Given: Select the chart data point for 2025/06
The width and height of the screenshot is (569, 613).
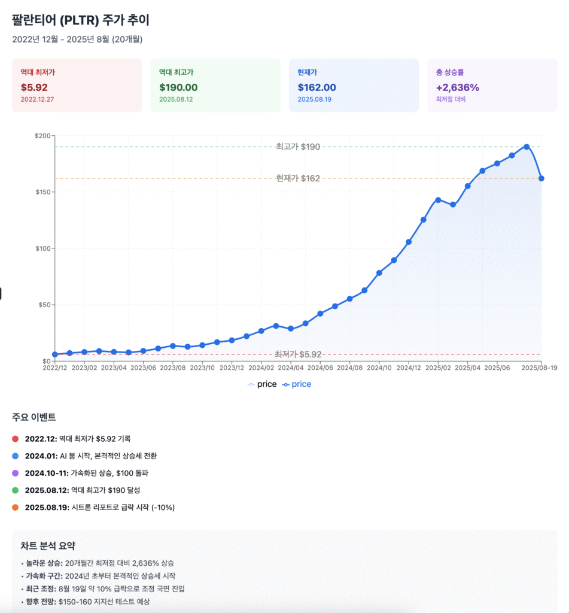Looking at the screenshot, I should (x=497, y=163).
